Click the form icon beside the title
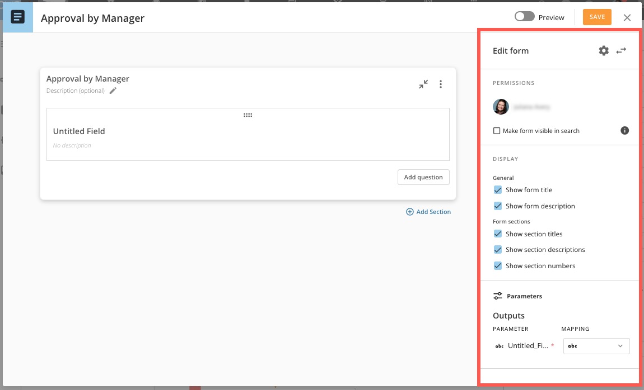 pyautogui.click(x=18, y=18)
